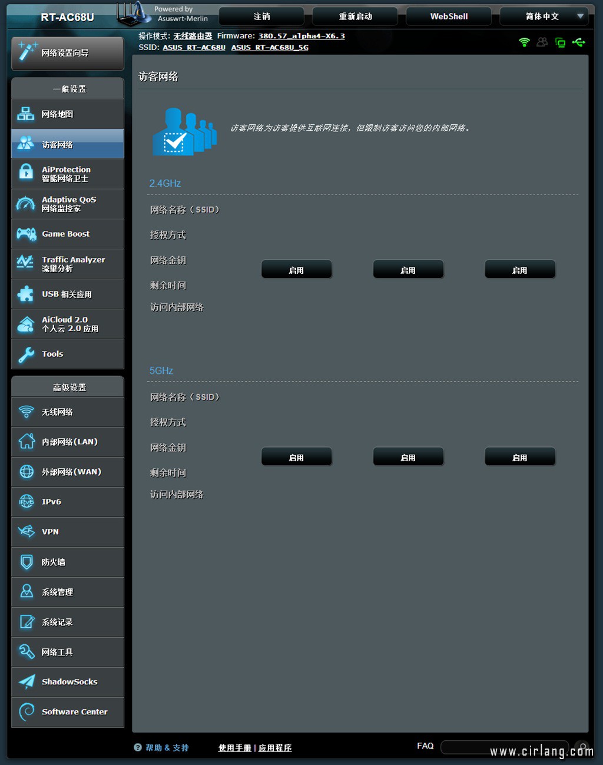Screen dimensions: 603x765
Task: Click the ASUS_RT-AC68U_5G SSID link
Action: pyautogui.click(x=270, y=47)
